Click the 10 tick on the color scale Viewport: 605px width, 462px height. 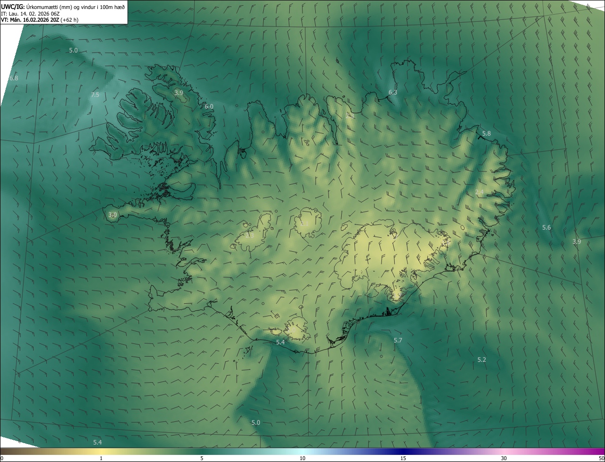302,459
